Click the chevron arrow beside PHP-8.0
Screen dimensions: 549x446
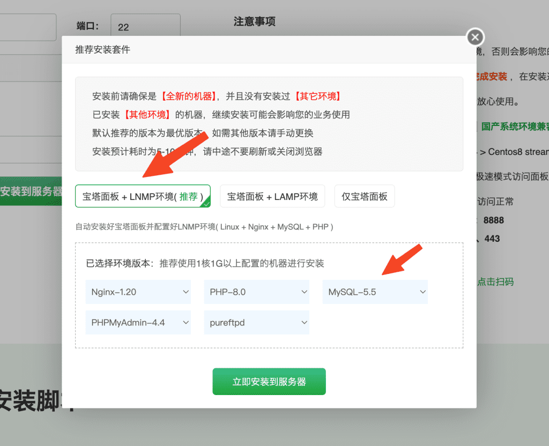click(305, 292)
